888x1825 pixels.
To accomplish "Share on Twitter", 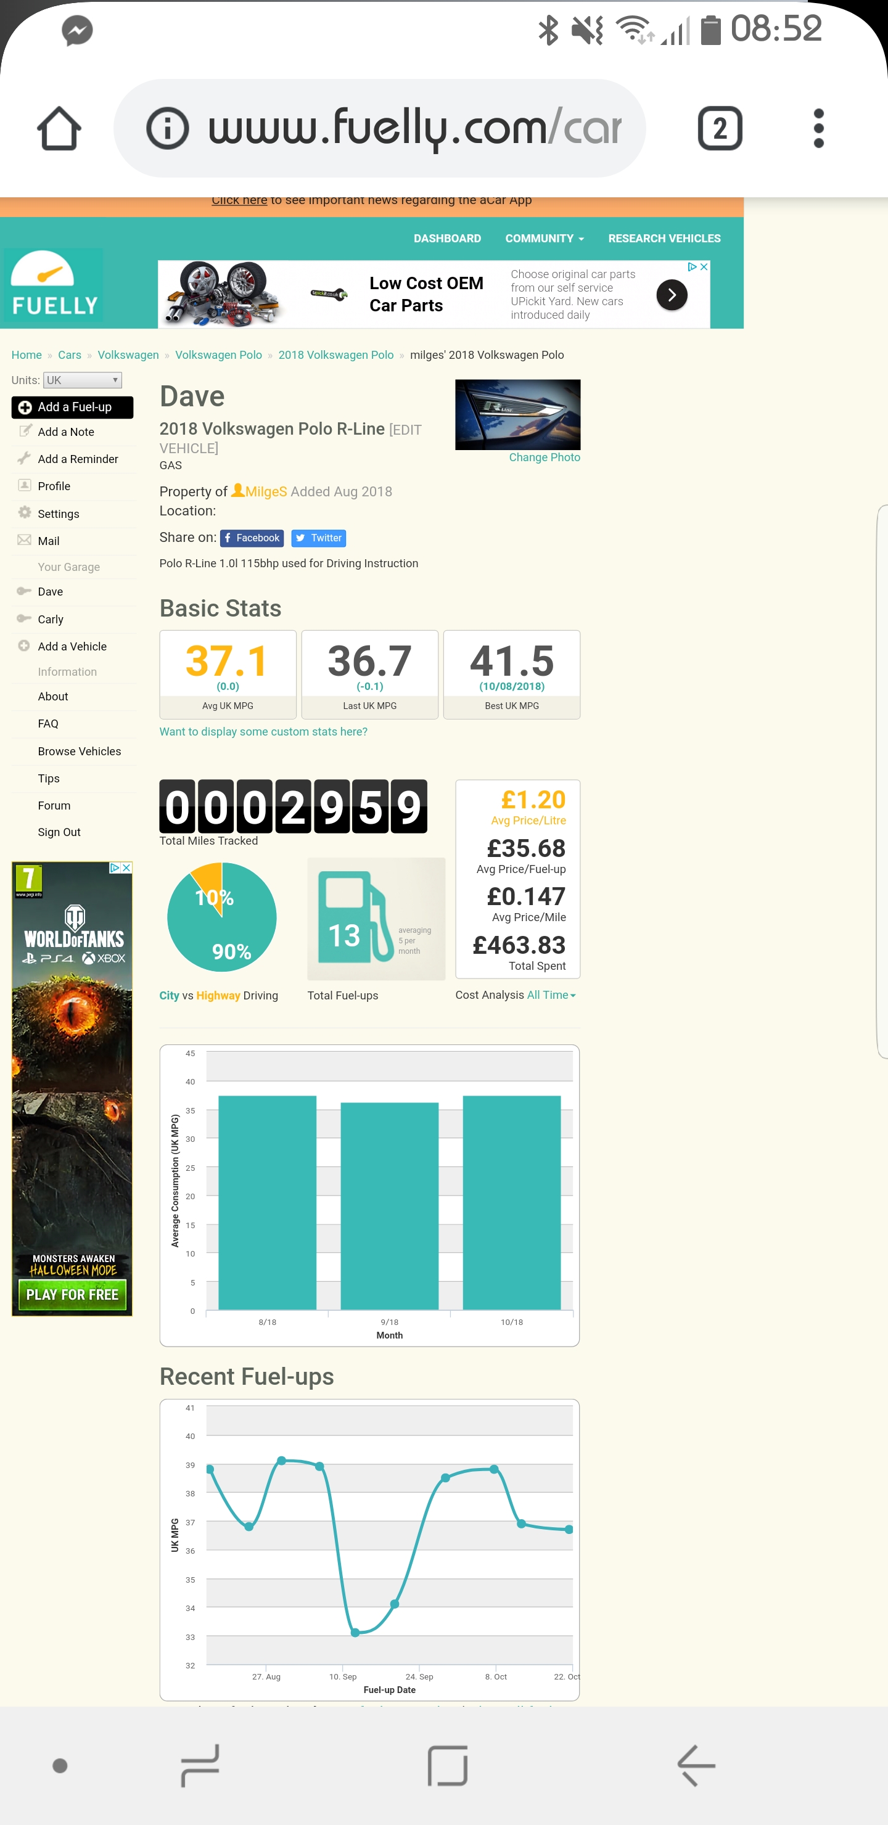I will point(318,538).
